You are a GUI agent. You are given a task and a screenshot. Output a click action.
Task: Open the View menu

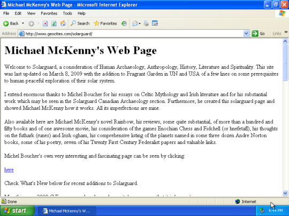[31, 13]
